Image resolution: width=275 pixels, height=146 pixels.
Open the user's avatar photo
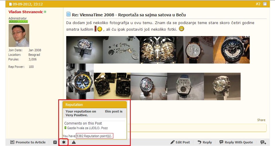point(19,35)
